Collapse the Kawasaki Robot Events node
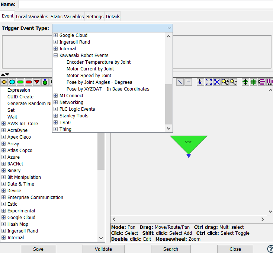273x253 pixels. tap(55, 56)
